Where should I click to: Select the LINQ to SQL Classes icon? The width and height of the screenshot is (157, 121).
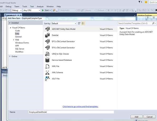47,54
